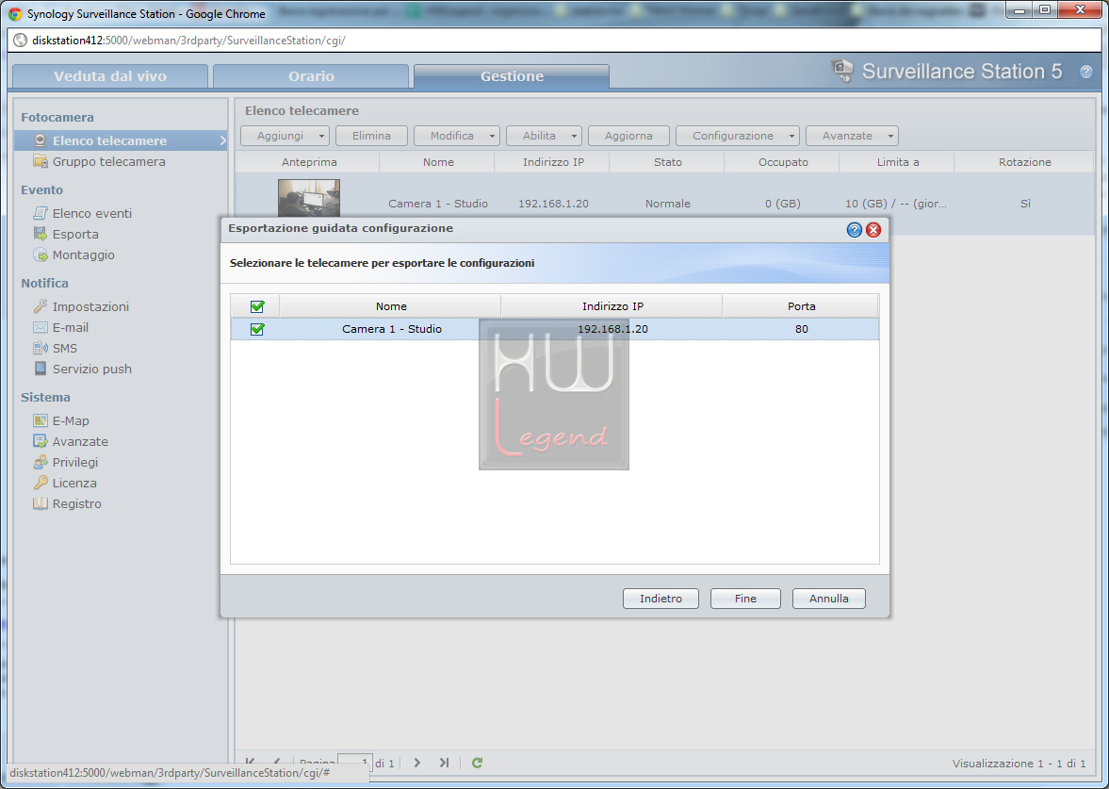Image resolution: width=1109 pixels, height=789 pixels.
Task: Go to the next page arrow
Action: click(x=417, y=763)
